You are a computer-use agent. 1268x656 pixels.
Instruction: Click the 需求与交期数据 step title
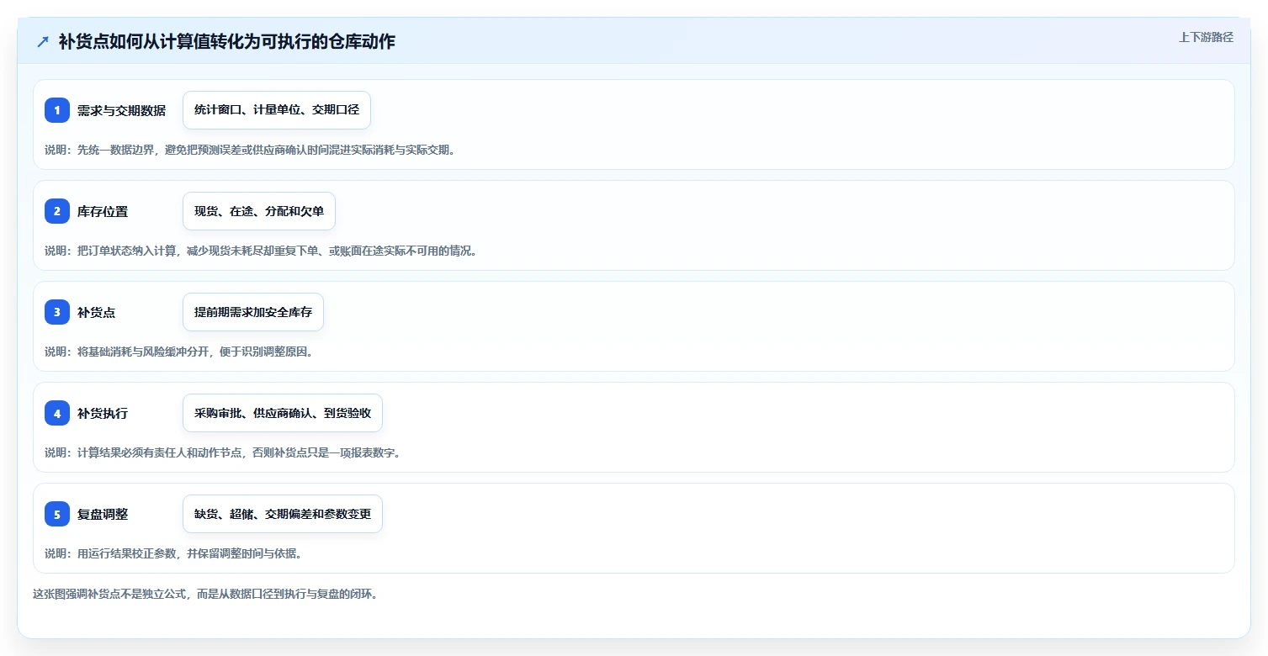click(121, 110)
